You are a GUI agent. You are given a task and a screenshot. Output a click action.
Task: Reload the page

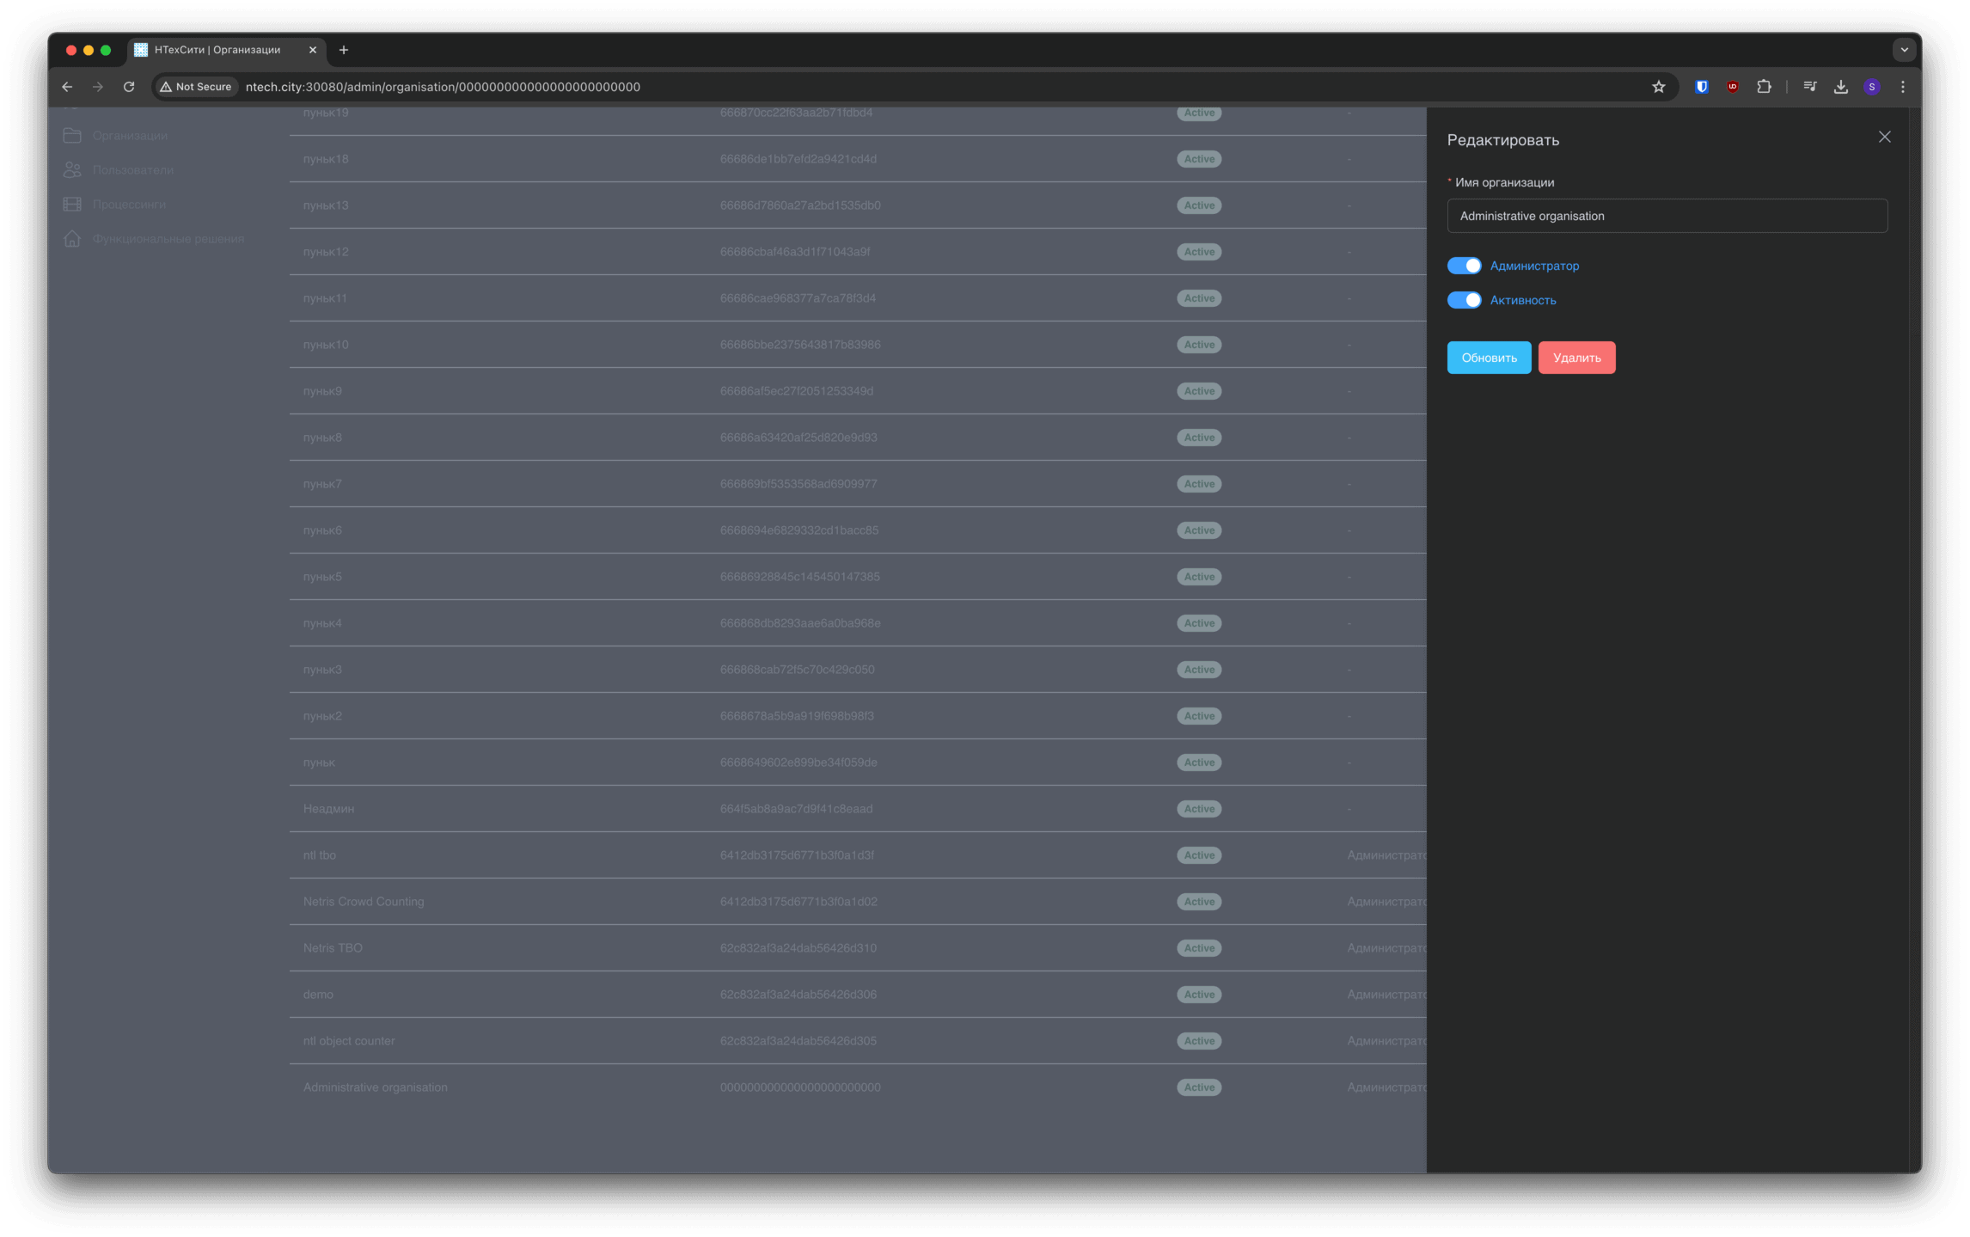pos(129,87)
